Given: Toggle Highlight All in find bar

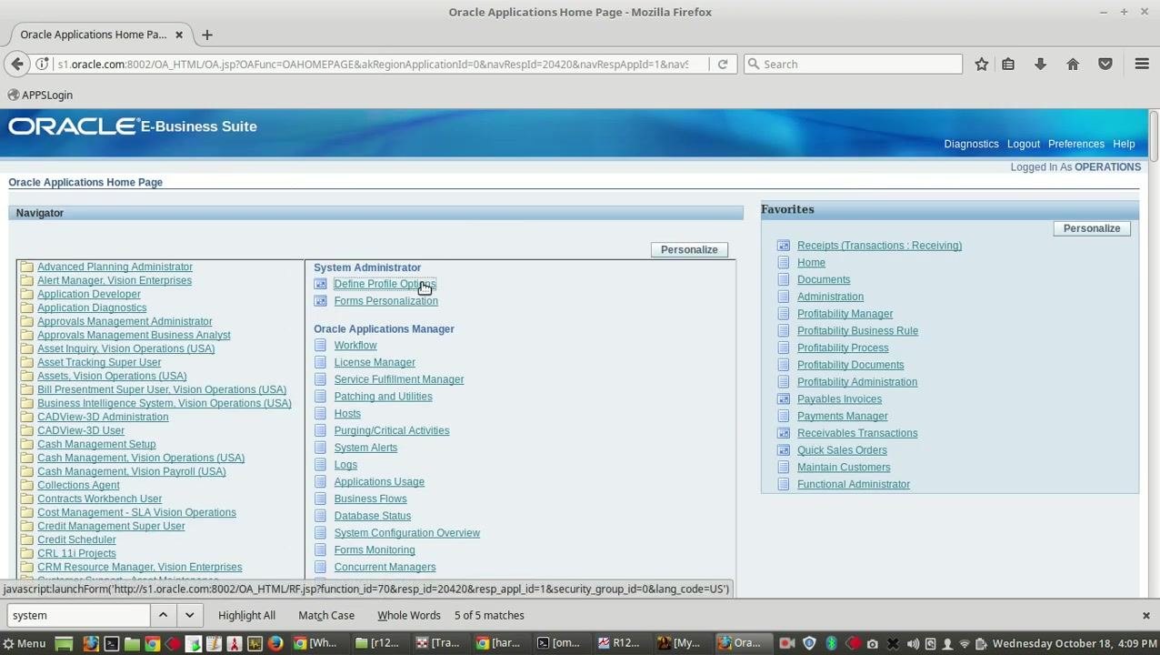Looking at the screenshot, I should [x=246, y=616].
